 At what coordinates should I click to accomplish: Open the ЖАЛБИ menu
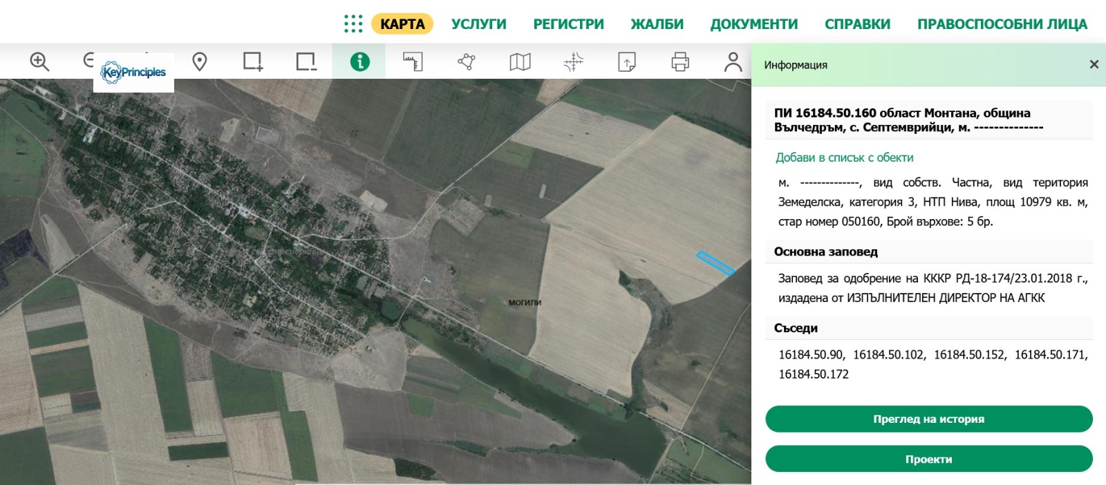coord(657,24)
